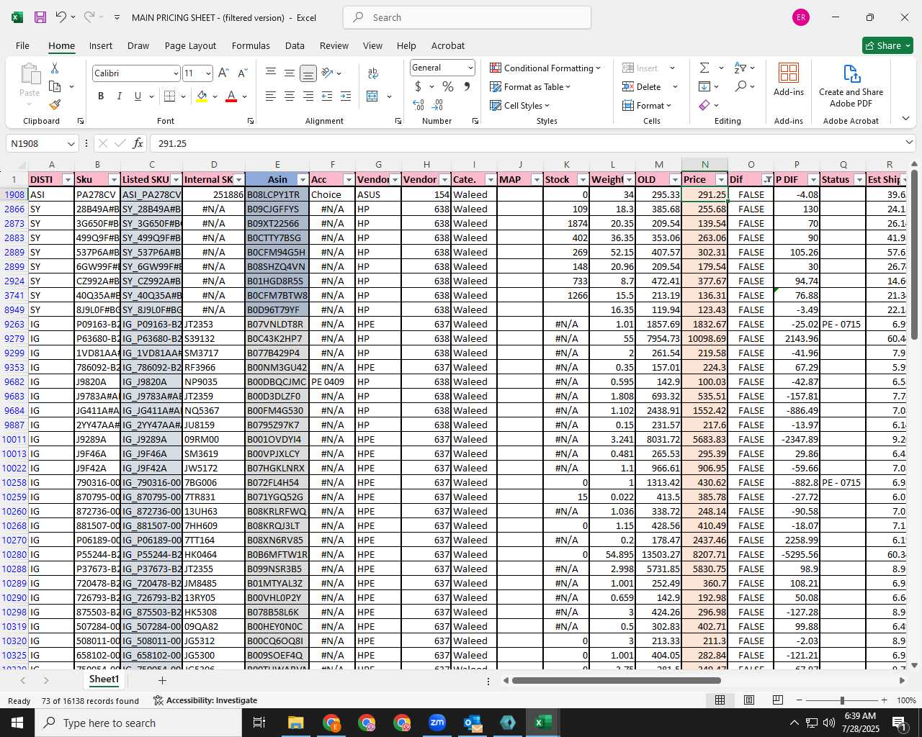Click the Format cells button
922x737 pixels.
[x=647, y=105]
